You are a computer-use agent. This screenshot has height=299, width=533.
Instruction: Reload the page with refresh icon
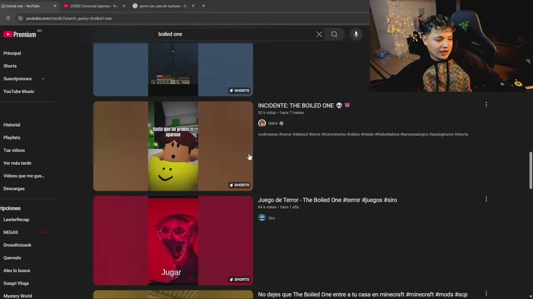(7, 18)
